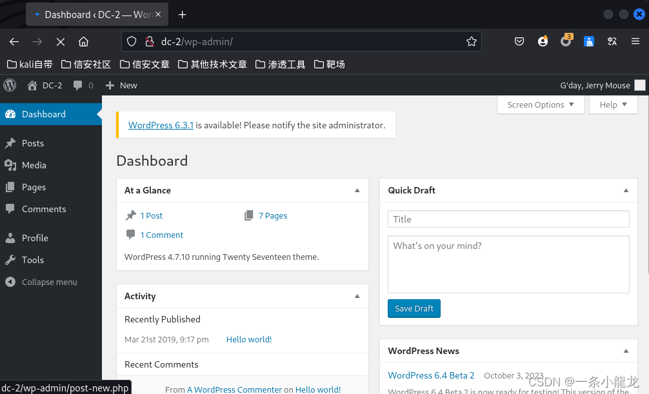The image size is (649, 394).
Task: Visit site DC-2 from admin bar
Action: pos(45,85)
